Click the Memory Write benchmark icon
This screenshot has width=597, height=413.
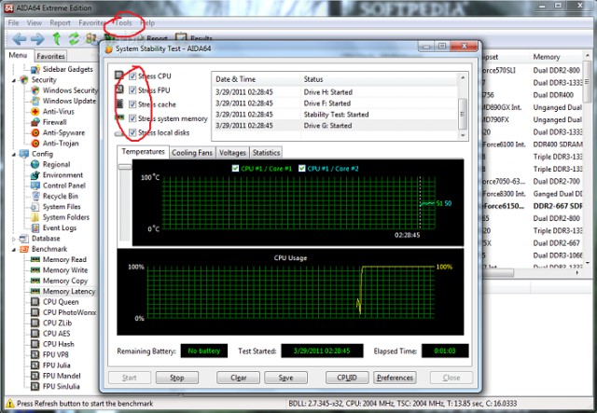[x=35, y=270]
